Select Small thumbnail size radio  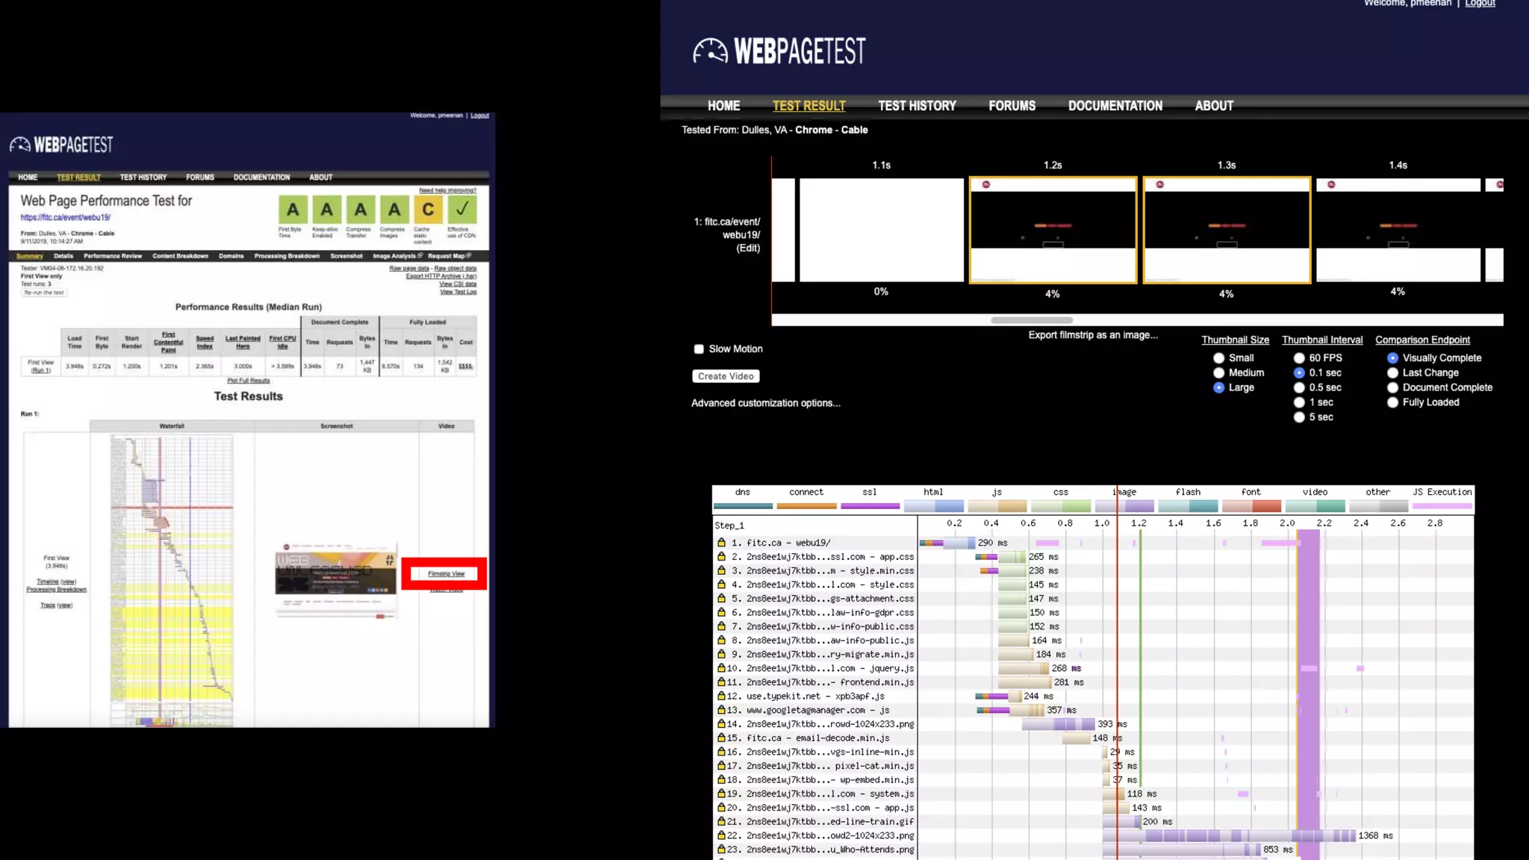point(1219,358)
